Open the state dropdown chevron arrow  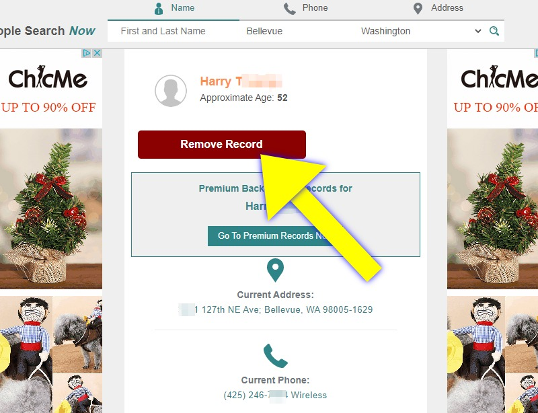point(477,31)
